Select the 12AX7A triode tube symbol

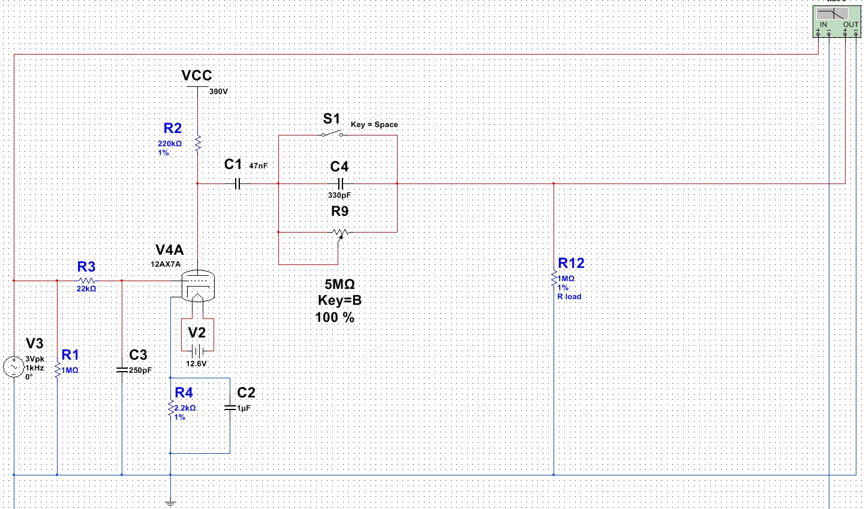tap(198, 285)
